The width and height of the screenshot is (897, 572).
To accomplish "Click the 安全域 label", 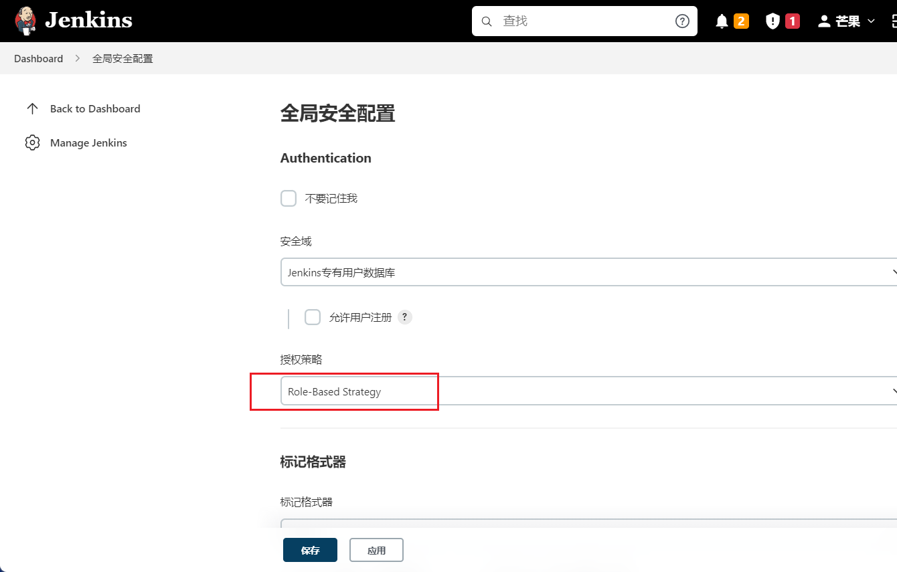I will (x=296, y=241).
